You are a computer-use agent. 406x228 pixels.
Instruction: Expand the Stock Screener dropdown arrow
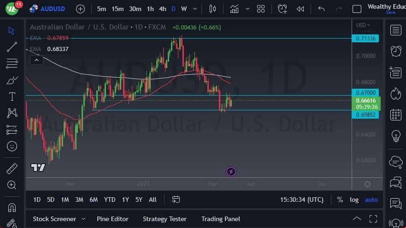pyautogui.click(x=83, y=219)
